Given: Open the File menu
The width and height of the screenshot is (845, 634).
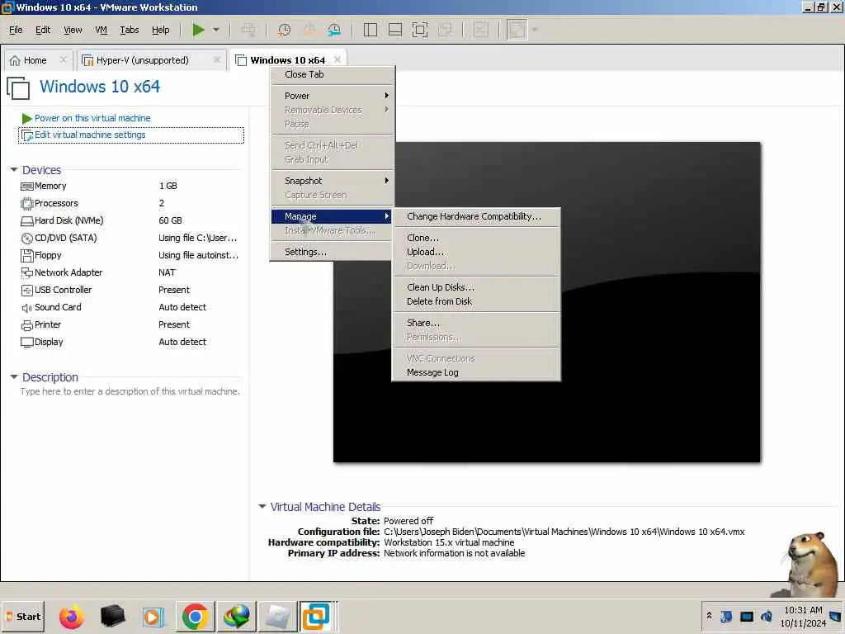Looking at the screenshot, I should 16,31.
